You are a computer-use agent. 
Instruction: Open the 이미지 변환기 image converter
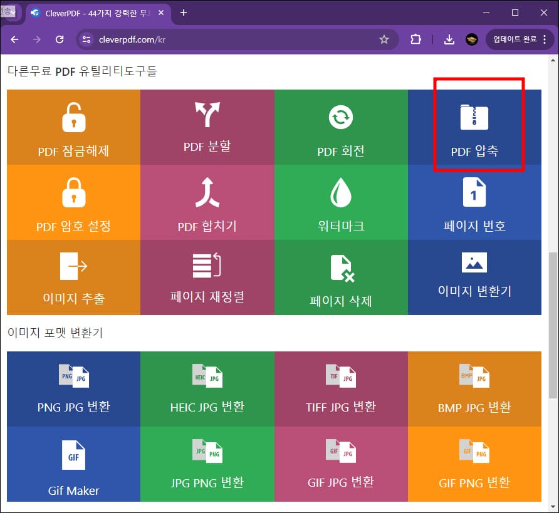tap(474, 277)
